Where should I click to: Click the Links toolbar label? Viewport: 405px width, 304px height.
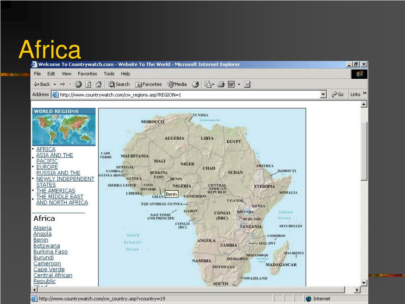pos(355,95)
